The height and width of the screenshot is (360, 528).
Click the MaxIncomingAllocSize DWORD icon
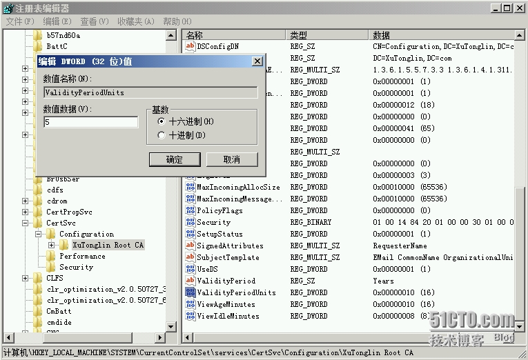pyautogui.click(x=190, y=187)
